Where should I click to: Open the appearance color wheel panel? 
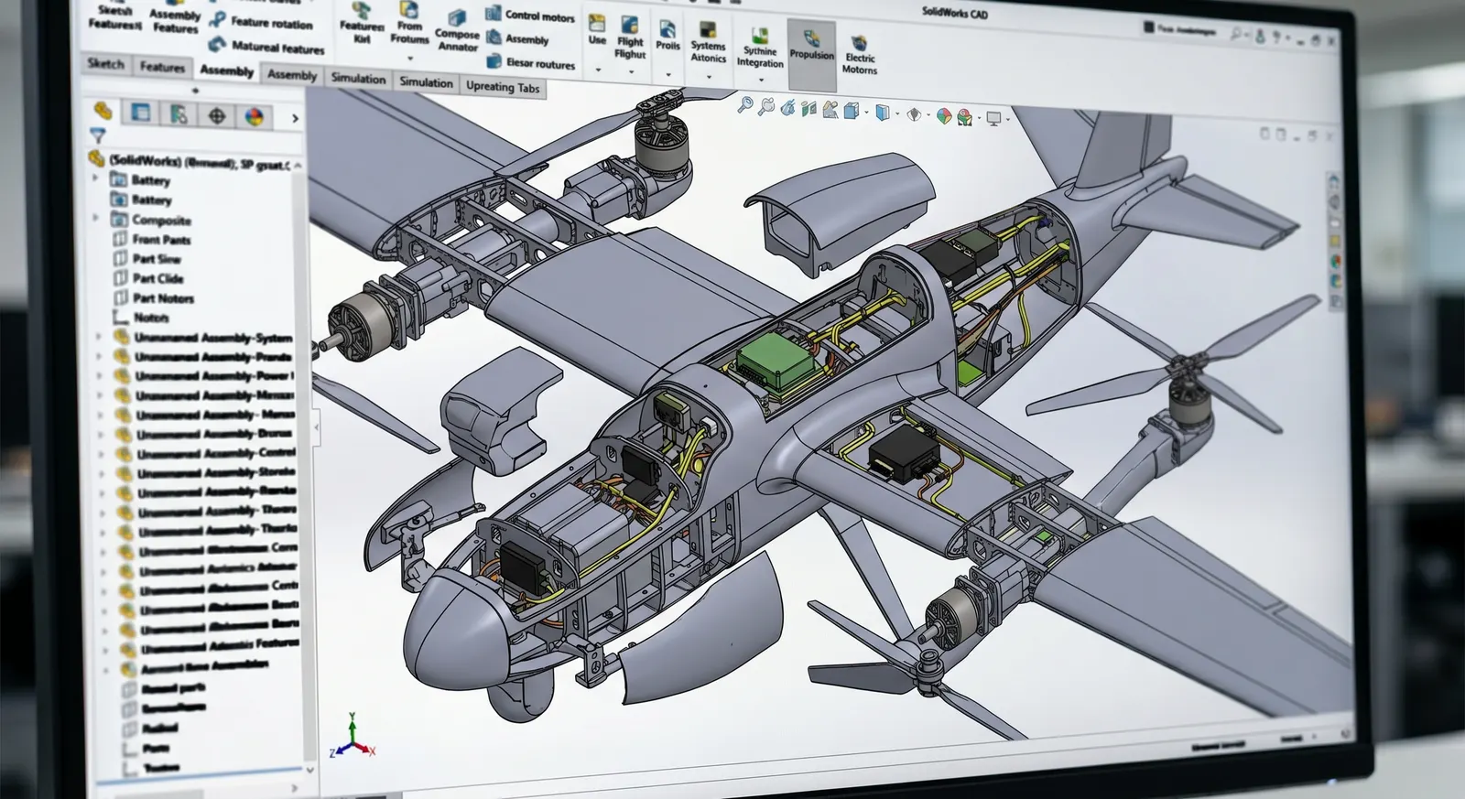point(254,116)
